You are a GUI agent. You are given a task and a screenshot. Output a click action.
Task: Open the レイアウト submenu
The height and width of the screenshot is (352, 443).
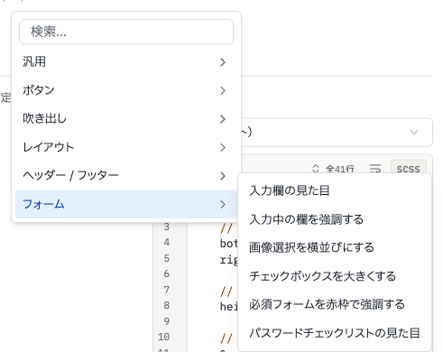point(126,147)
